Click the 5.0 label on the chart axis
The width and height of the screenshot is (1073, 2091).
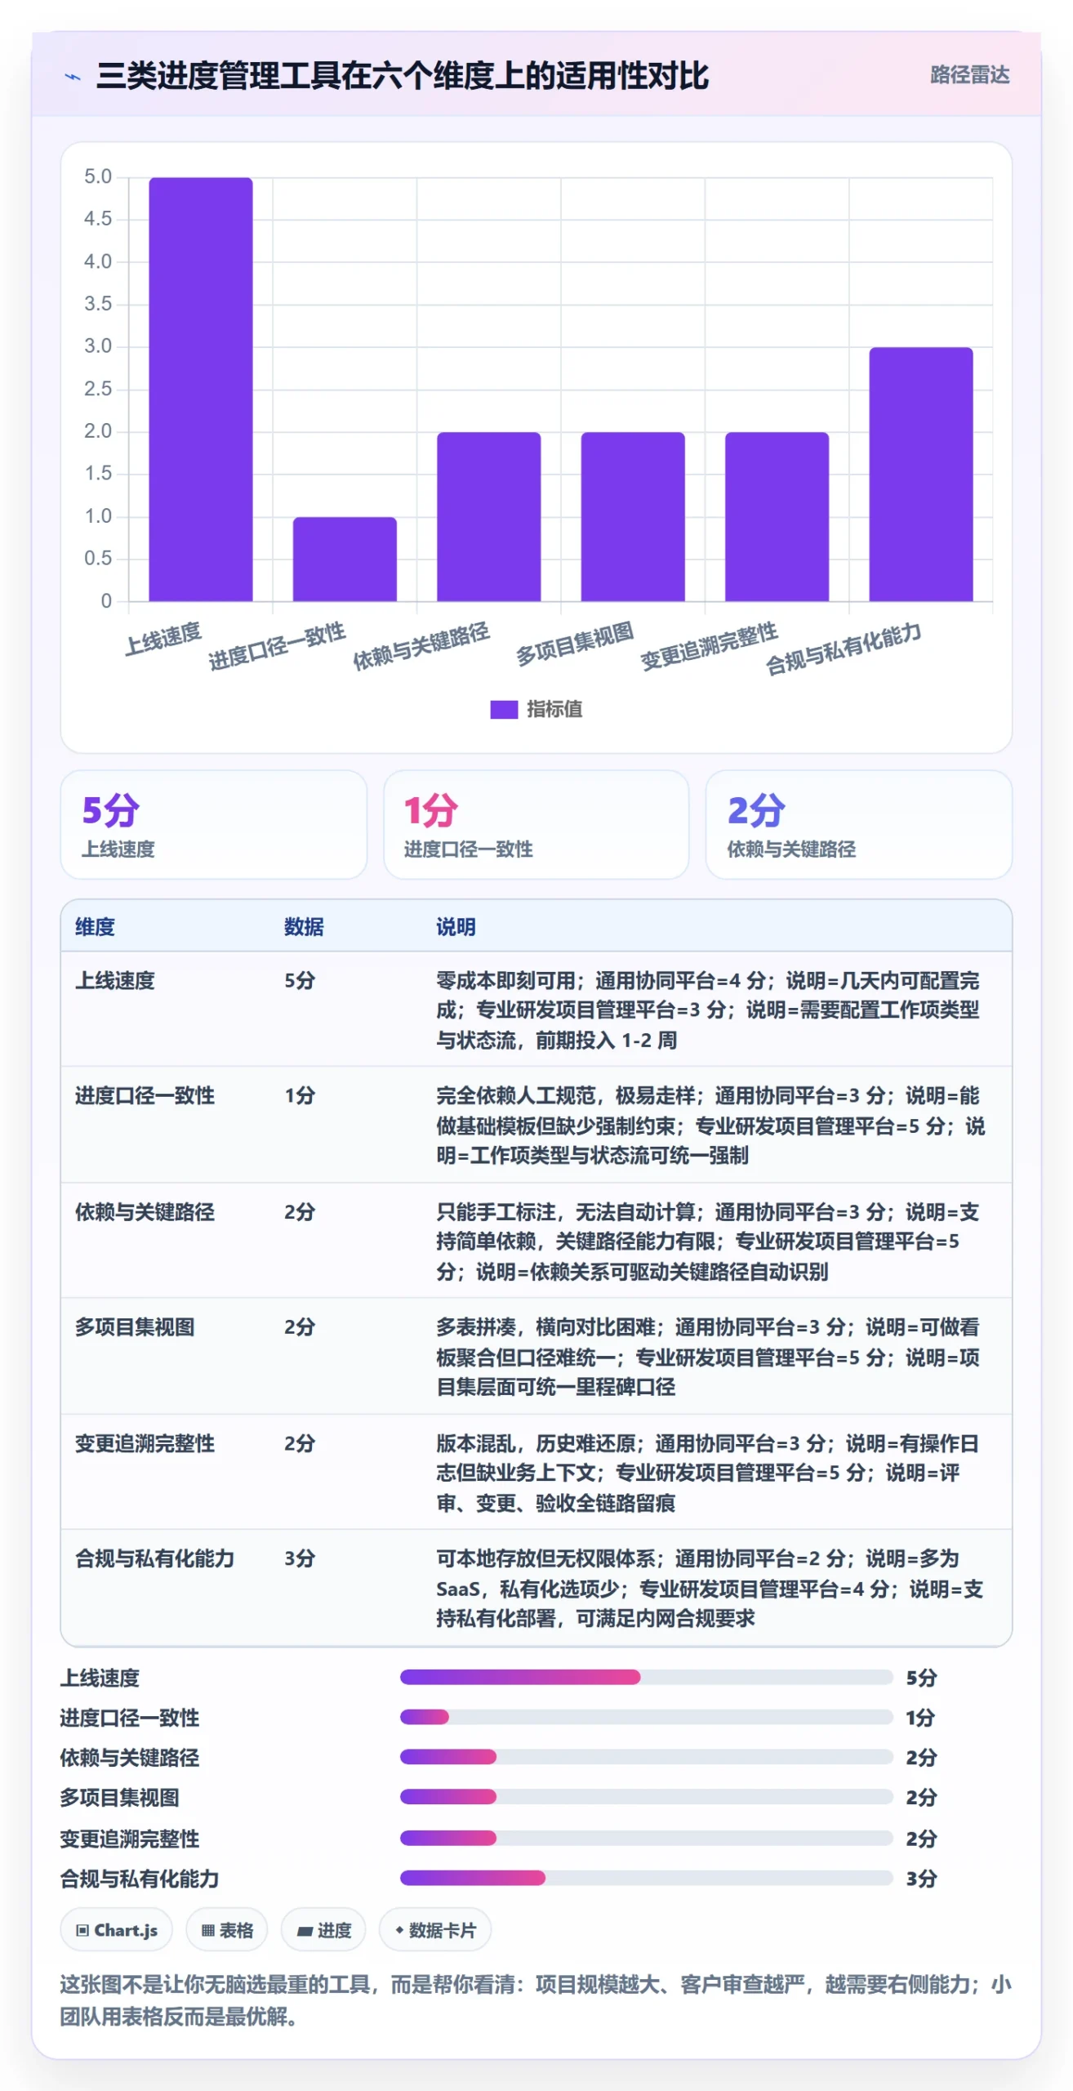pyautogui.click(x=98, y=176)
